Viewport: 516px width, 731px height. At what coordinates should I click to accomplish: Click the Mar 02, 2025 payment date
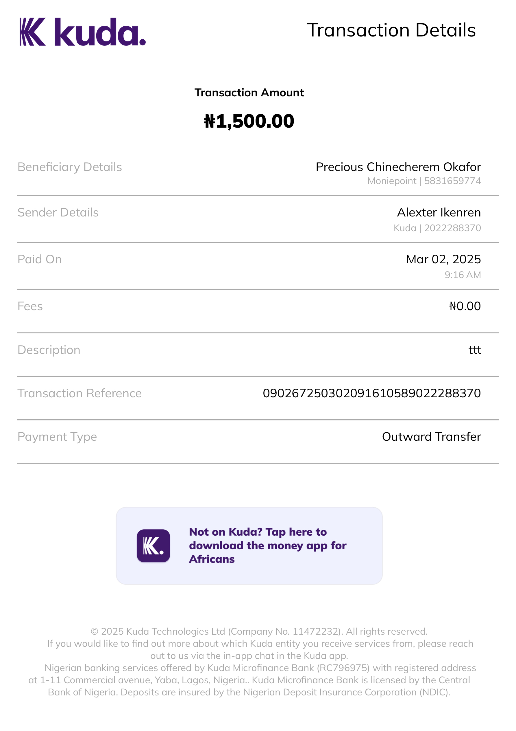point(443,259)
